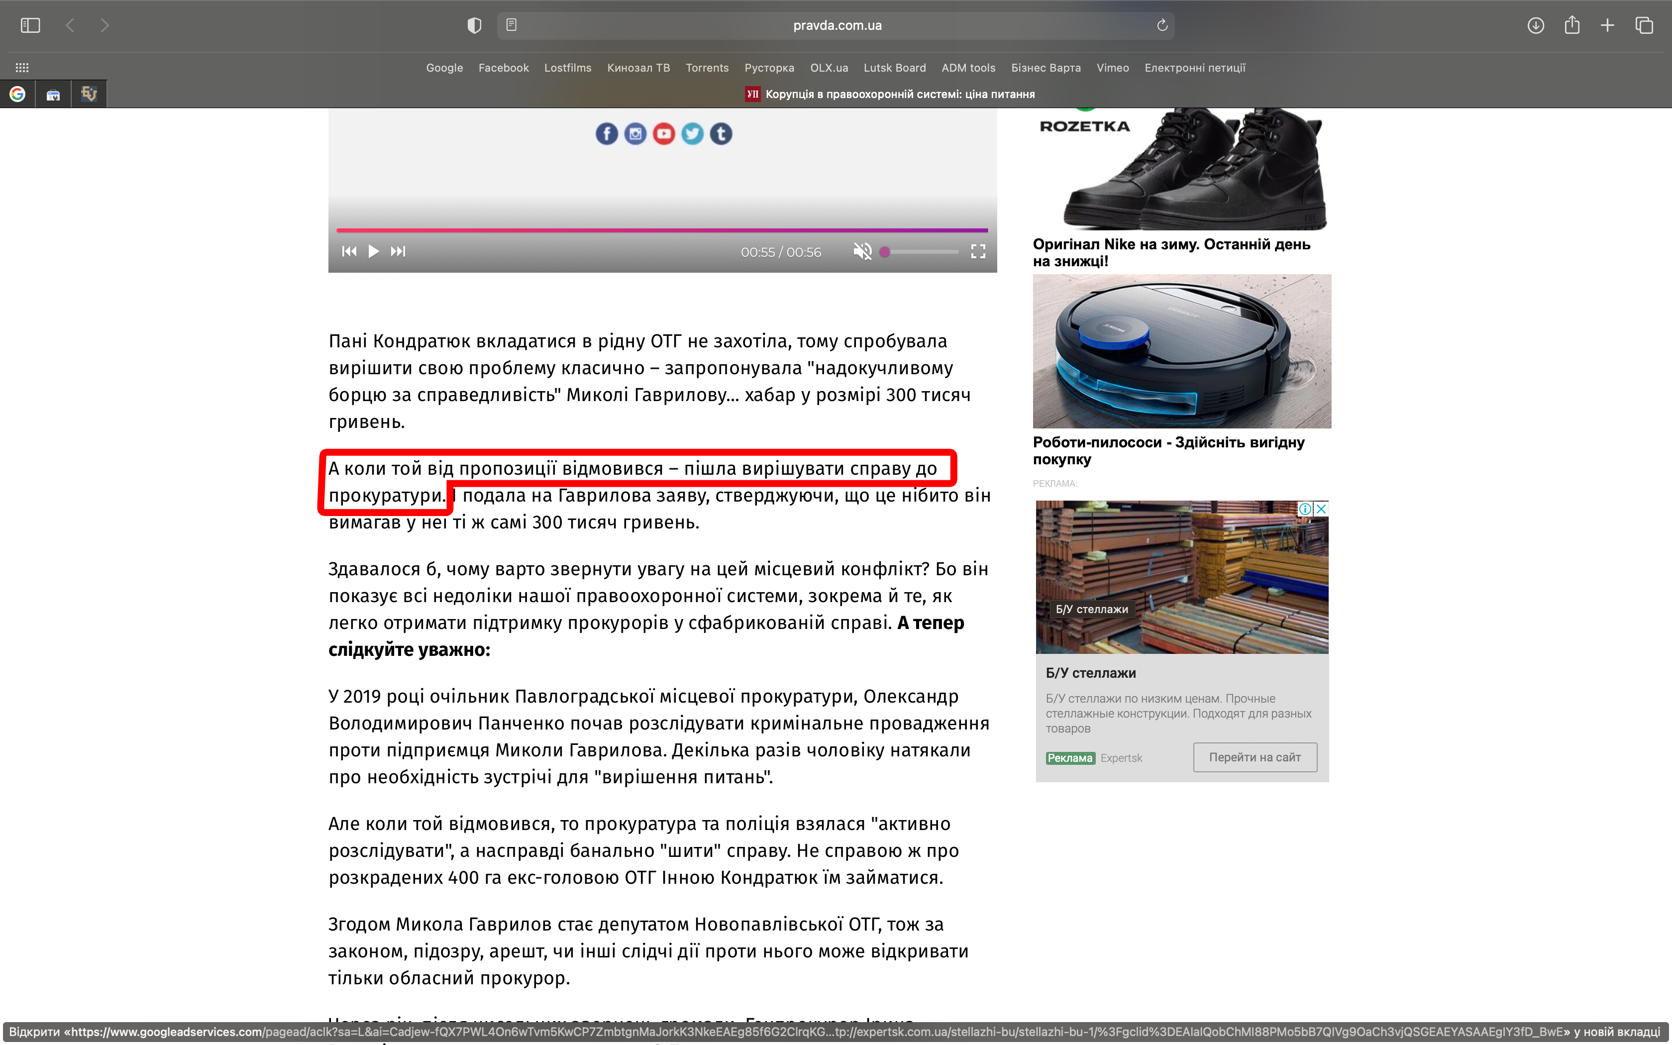
Task: Click the Share icon
Action: 1572,25
